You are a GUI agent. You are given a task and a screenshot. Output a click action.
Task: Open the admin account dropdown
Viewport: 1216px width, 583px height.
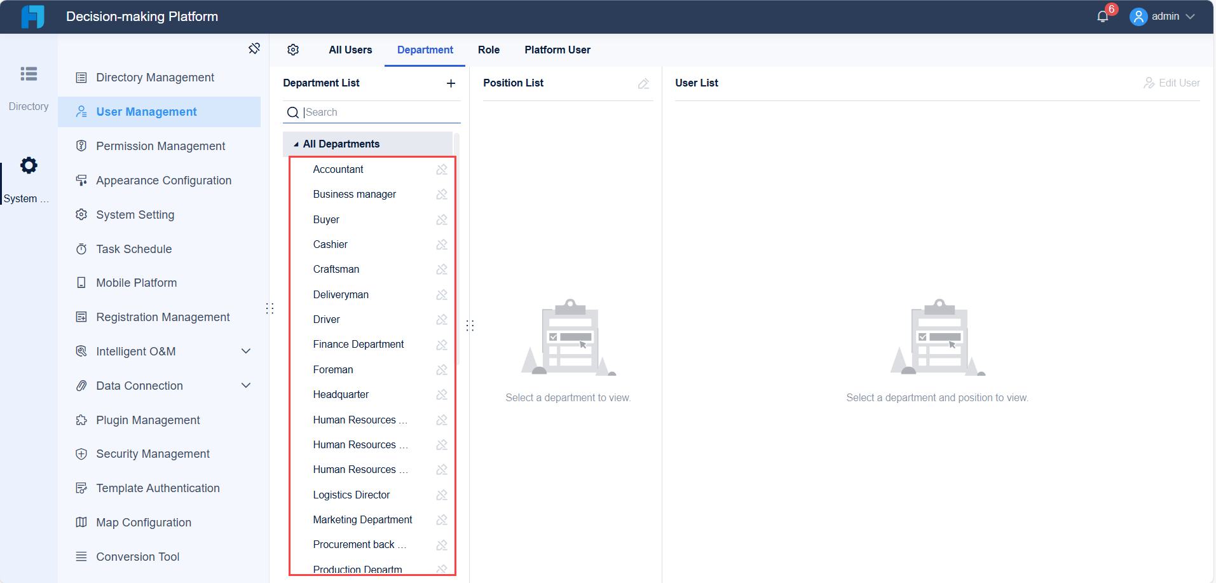click(x=1163, y=17)
